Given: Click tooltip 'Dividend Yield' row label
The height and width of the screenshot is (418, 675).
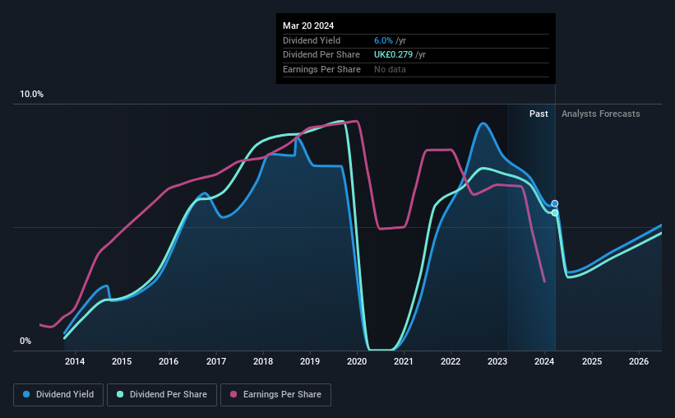Looking at the screenshot, I should click(x=312, y=40).
